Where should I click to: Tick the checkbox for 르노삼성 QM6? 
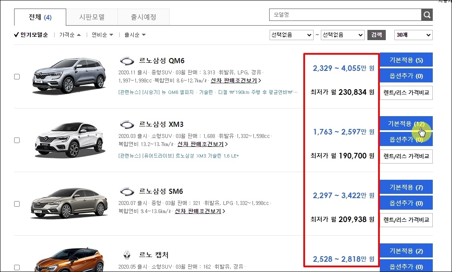17,76
